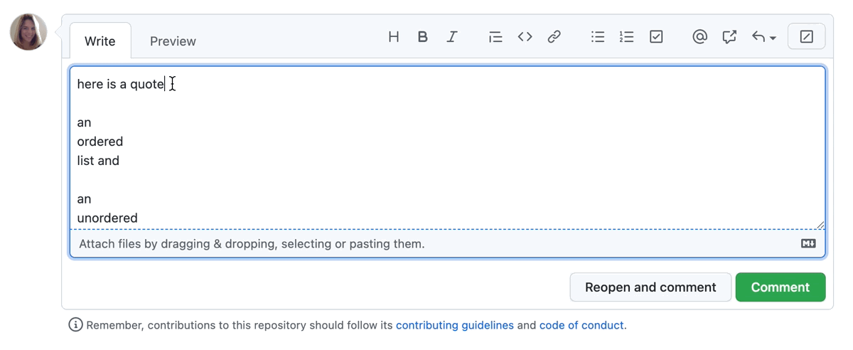Add a link to the comment

(554, 37)
